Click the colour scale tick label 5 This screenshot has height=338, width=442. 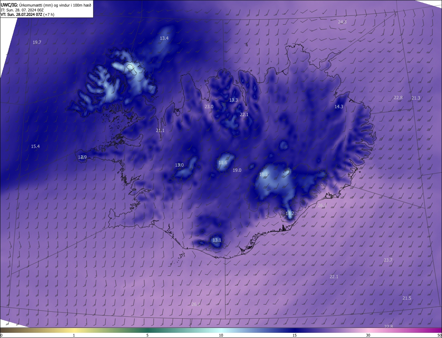coord(147,335)
